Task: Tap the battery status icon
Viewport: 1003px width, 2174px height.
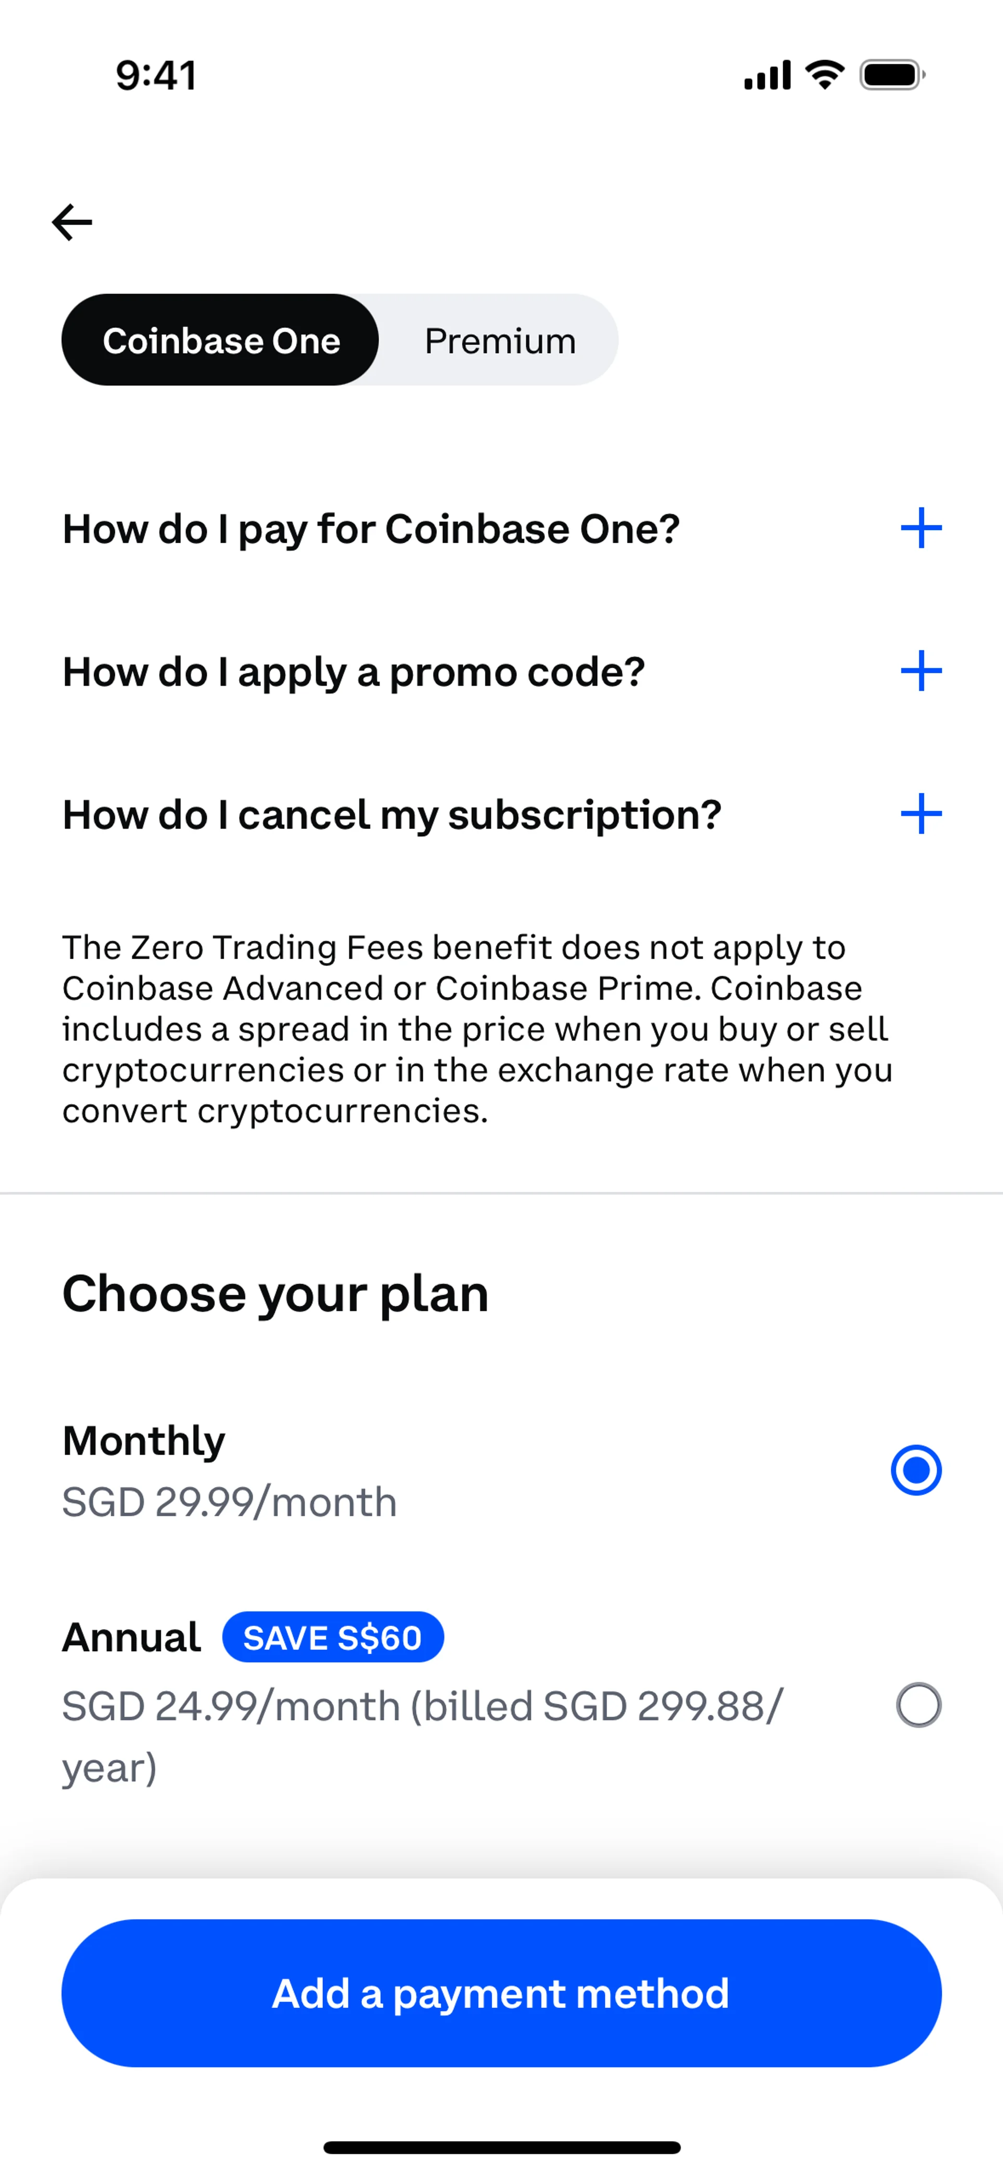Action: (x=892, y=75)
